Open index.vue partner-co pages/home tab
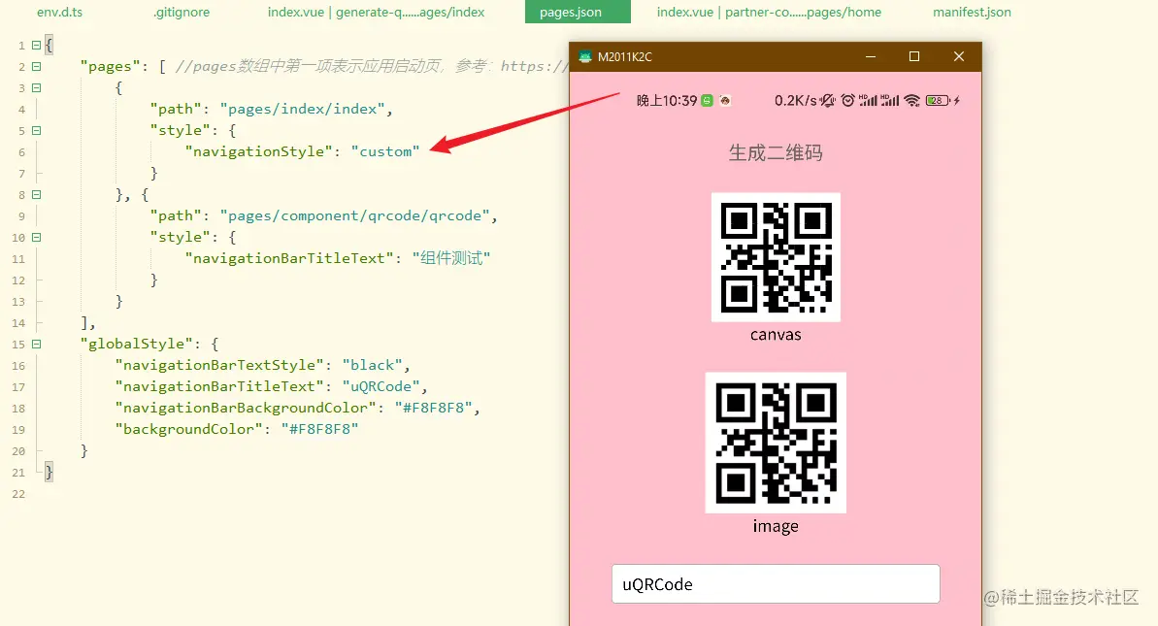This screenshot has width=1158, height=626. pos(769,12)
